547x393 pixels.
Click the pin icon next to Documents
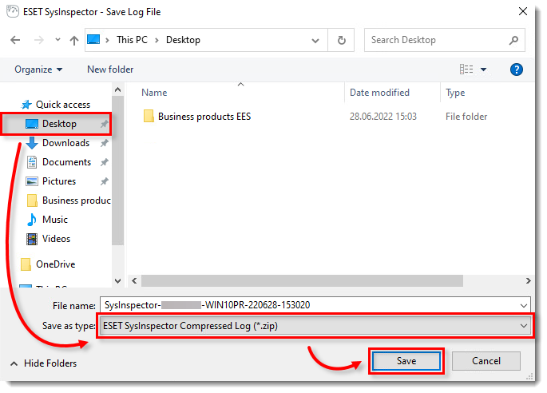click(x=104, y=162)
